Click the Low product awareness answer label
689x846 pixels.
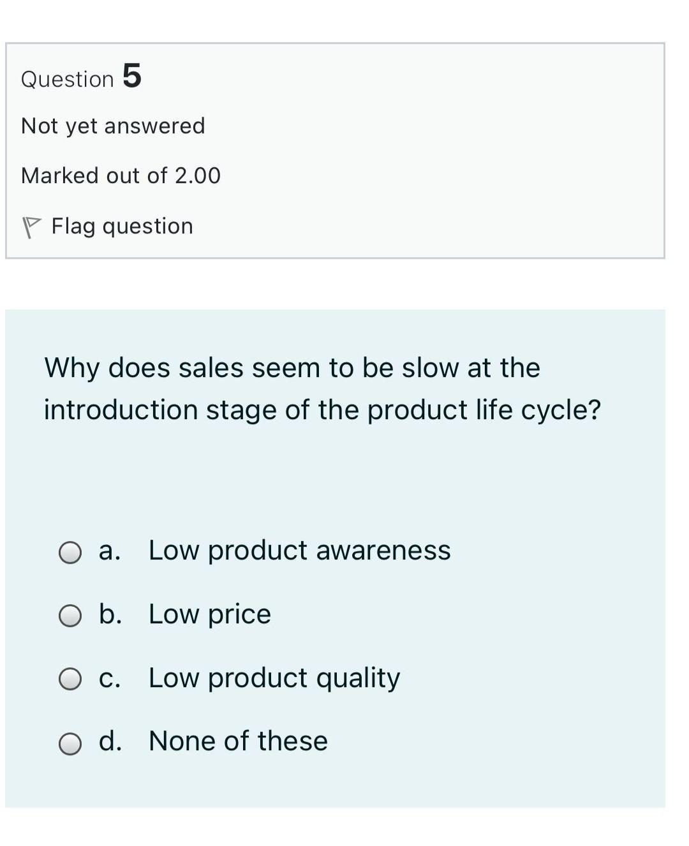click(x=299, y=551)
